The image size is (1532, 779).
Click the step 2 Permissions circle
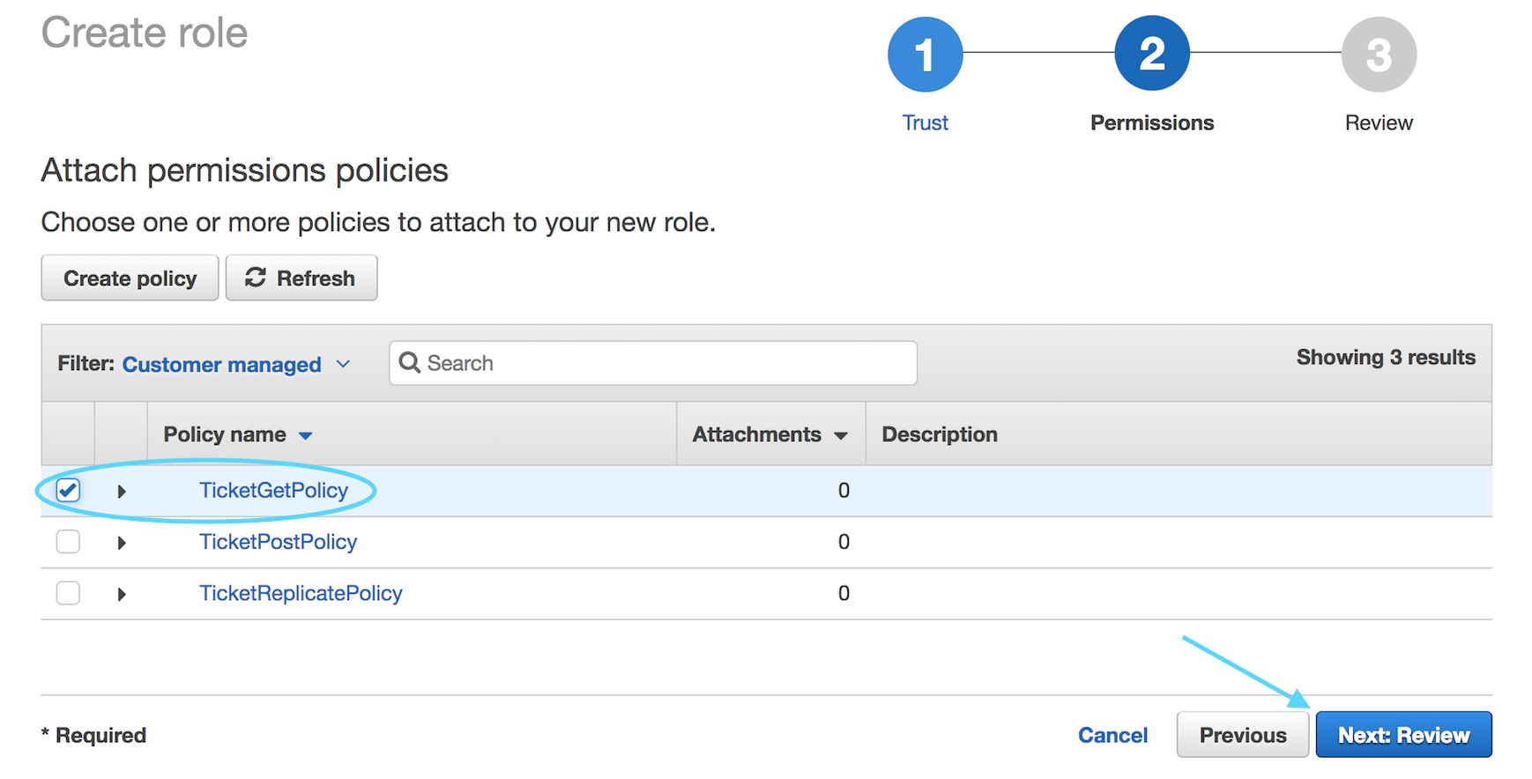[x=1151, y=54]
